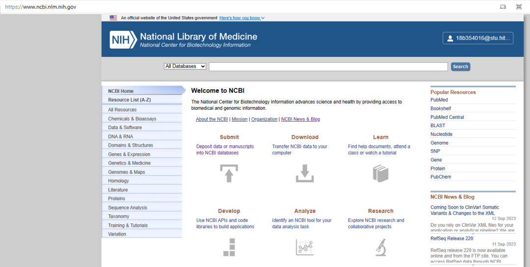Click the NIH logo

point(123,40)
